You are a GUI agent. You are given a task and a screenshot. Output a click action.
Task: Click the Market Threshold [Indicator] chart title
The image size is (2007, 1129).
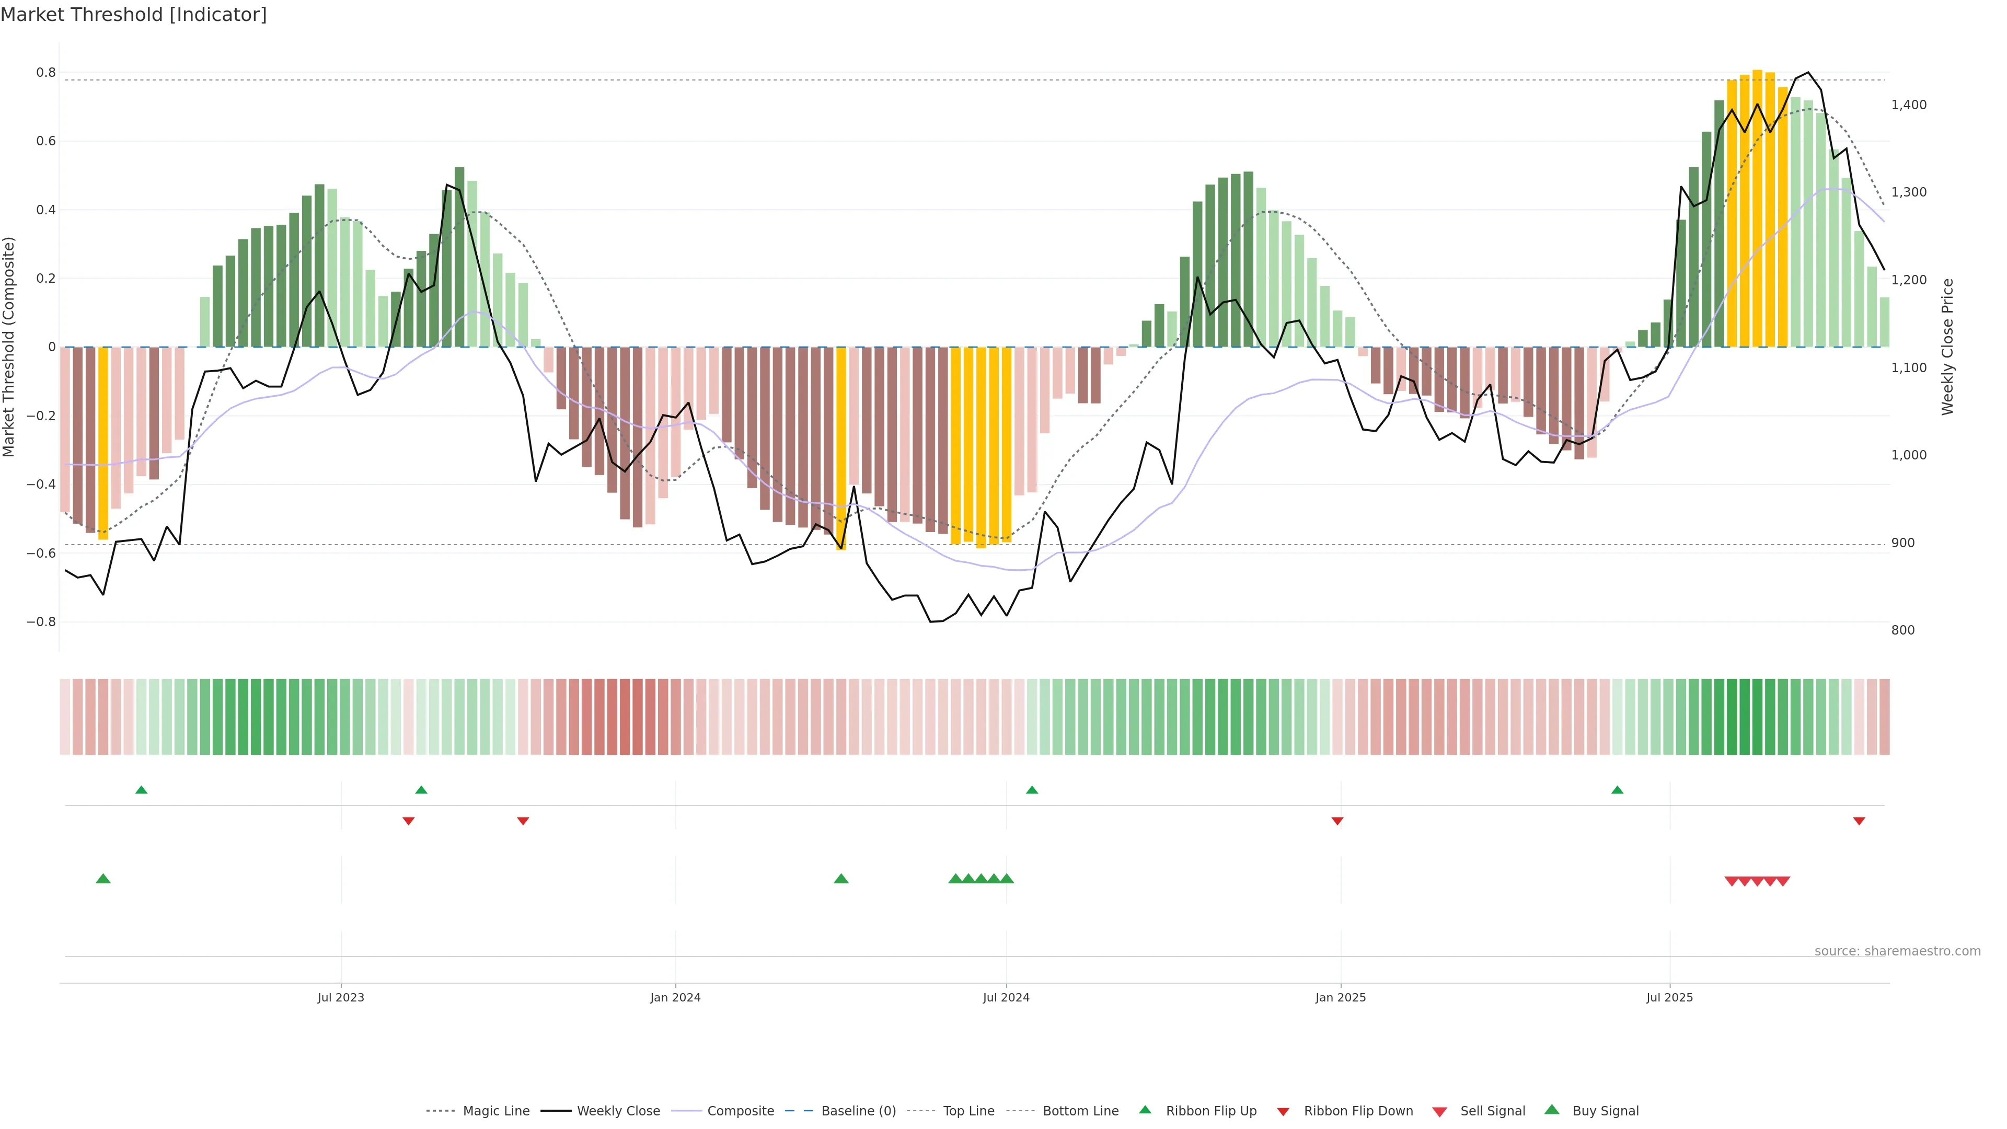[133, 15]
